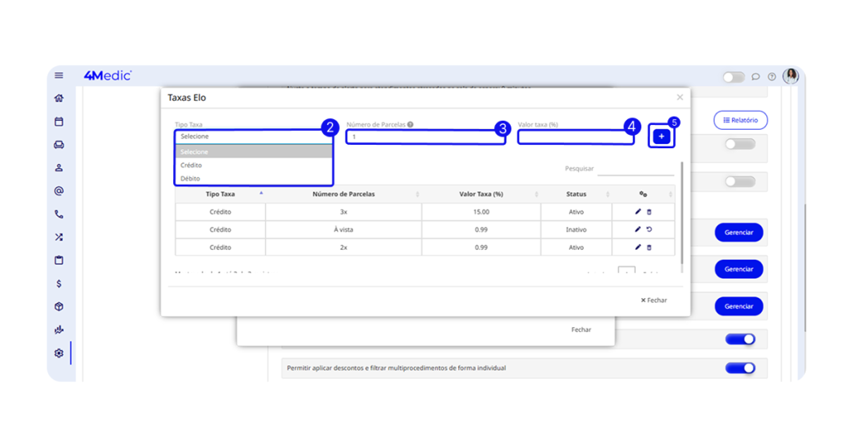Open the phone icon in the sidebar

click(59, 214)
